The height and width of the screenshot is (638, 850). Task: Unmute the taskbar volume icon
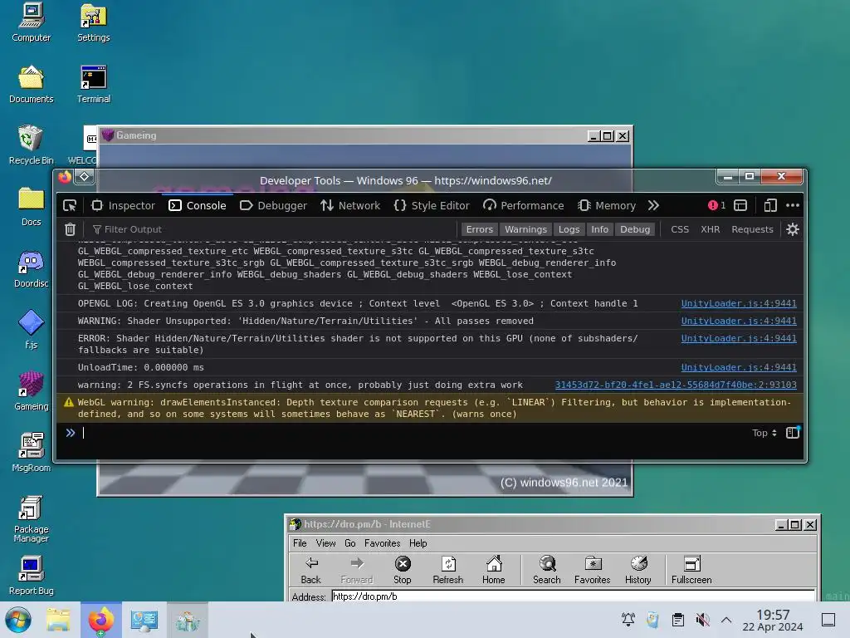[702, 620]
